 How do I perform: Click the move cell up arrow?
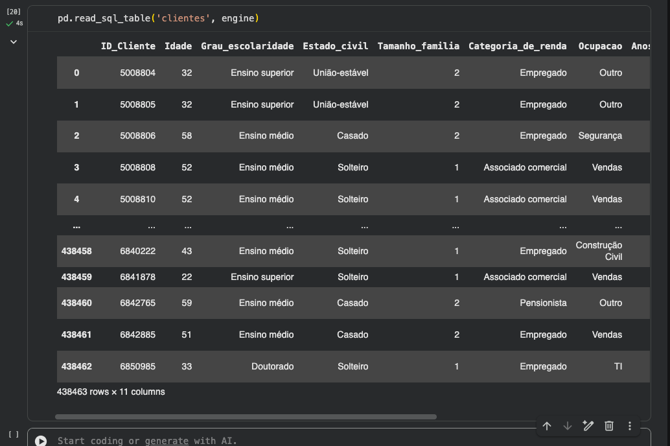click(547, 426)
